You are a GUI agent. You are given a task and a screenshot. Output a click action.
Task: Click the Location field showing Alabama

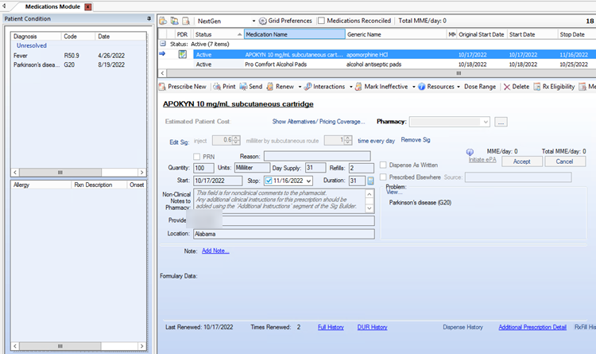[x=284, y=234]
